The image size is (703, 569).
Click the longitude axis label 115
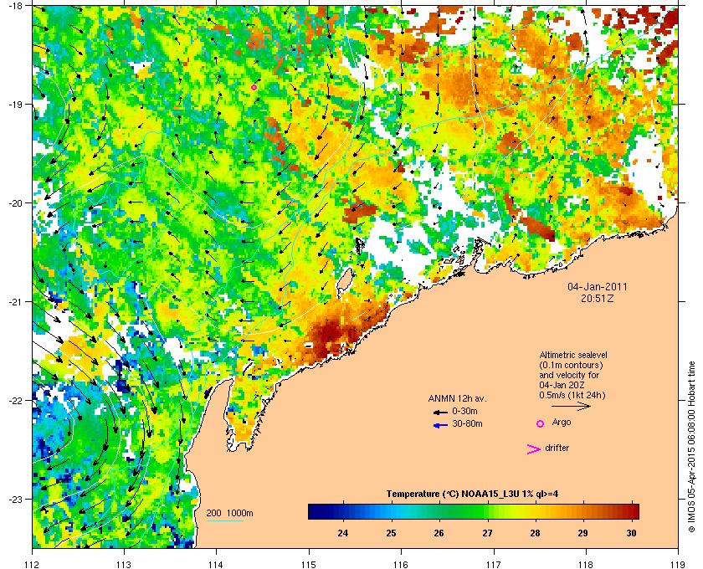pyautogui.click(x=309, y=564)
